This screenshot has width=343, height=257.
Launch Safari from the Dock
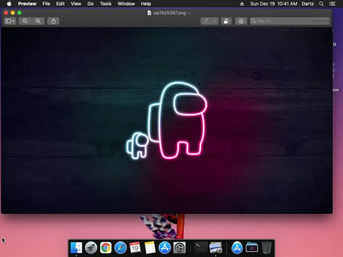[121, 248]
